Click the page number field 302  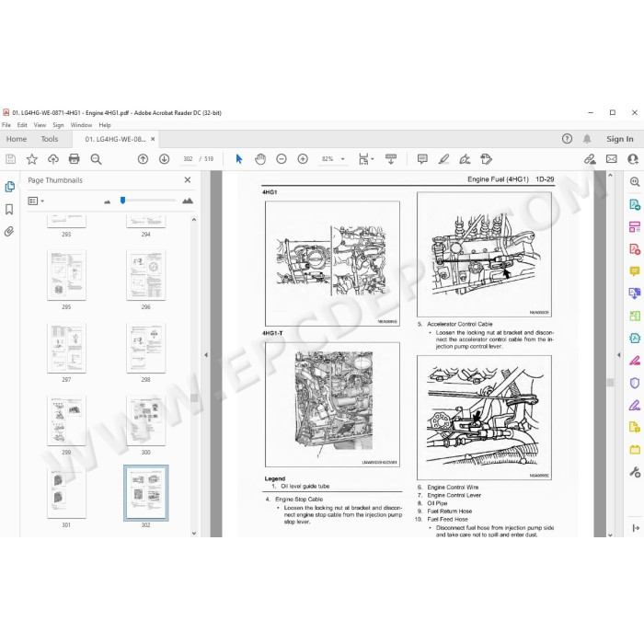click(x=188, y=159)
